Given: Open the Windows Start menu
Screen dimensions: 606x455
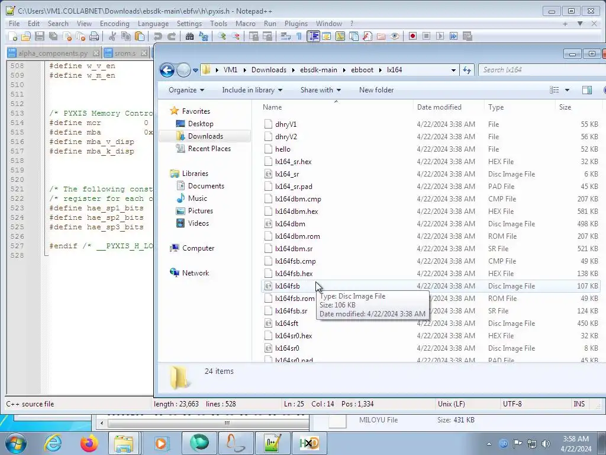Looking at the screenshot, I should coord(16,443).
